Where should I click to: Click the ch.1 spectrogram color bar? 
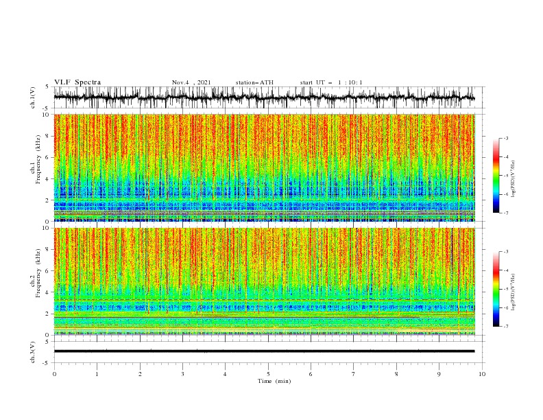[496, 176]
